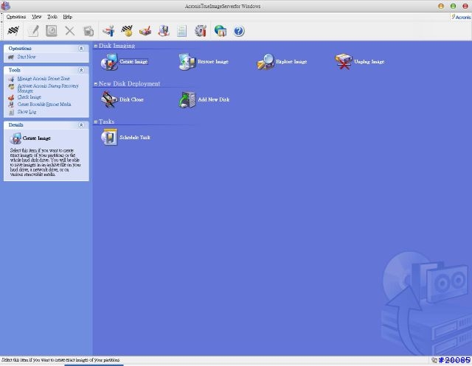Image resolution: width=472 pixels, height=366 pixels.
Task: Open the Help menu
Action: click(x=67, y=17)
